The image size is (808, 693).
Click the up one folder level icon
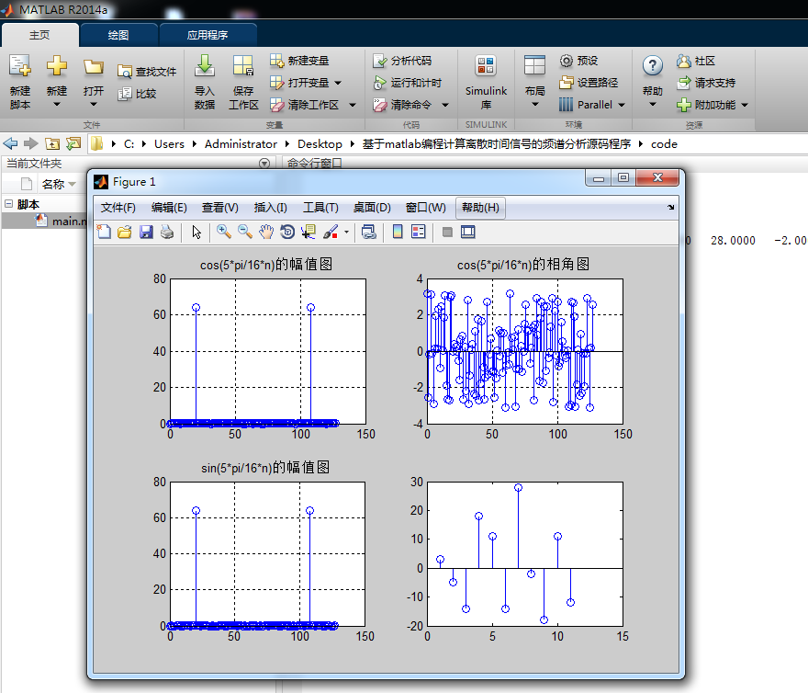pos(52,143)
